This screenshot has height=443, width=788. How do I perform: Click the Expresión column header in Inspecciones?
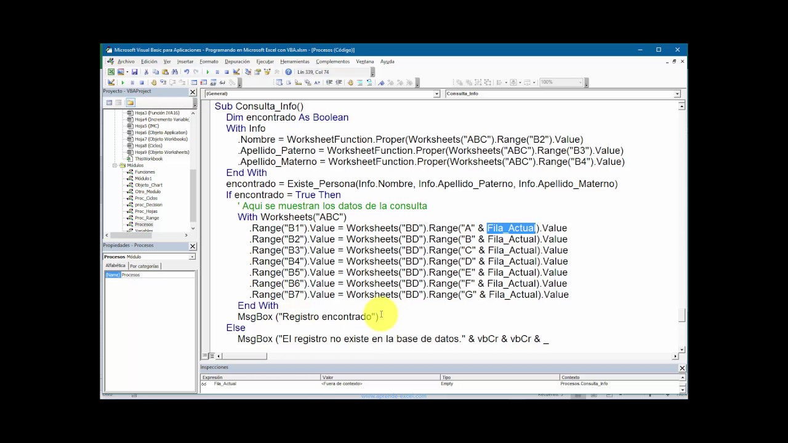coord(260,377)
